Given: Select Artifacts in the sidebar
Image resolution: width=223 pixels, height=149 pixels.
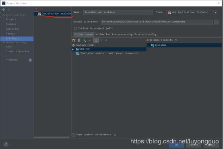Looking at the screenshot, I should [x=17, y=39].
